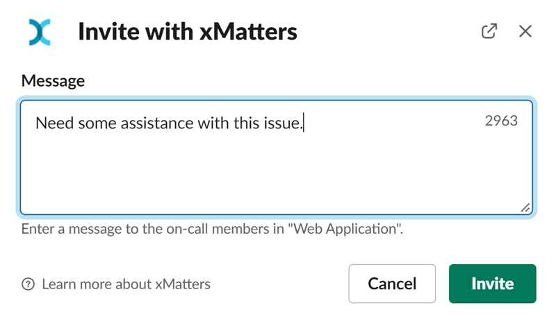Open the Learn more about xMatters link

126,284
